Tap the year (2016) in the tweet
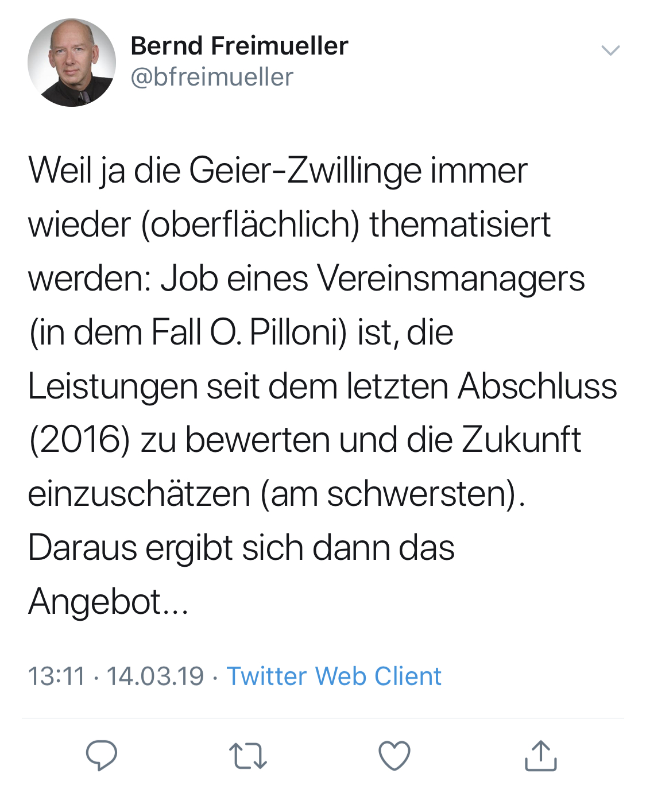This screenshot has width=646, height=793. (79, 440)
